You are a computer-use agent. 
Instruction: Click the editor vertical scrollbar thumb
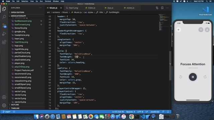coord(170,66)
